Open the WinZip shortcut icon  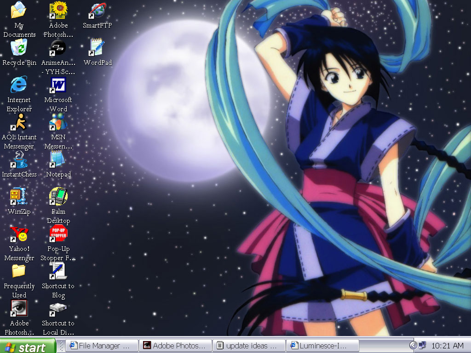[19, 196]
